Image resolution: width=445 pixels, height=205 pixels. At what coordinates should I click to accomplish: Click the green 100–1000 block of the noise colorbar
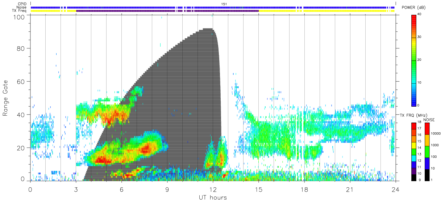[x=427, y=152]
